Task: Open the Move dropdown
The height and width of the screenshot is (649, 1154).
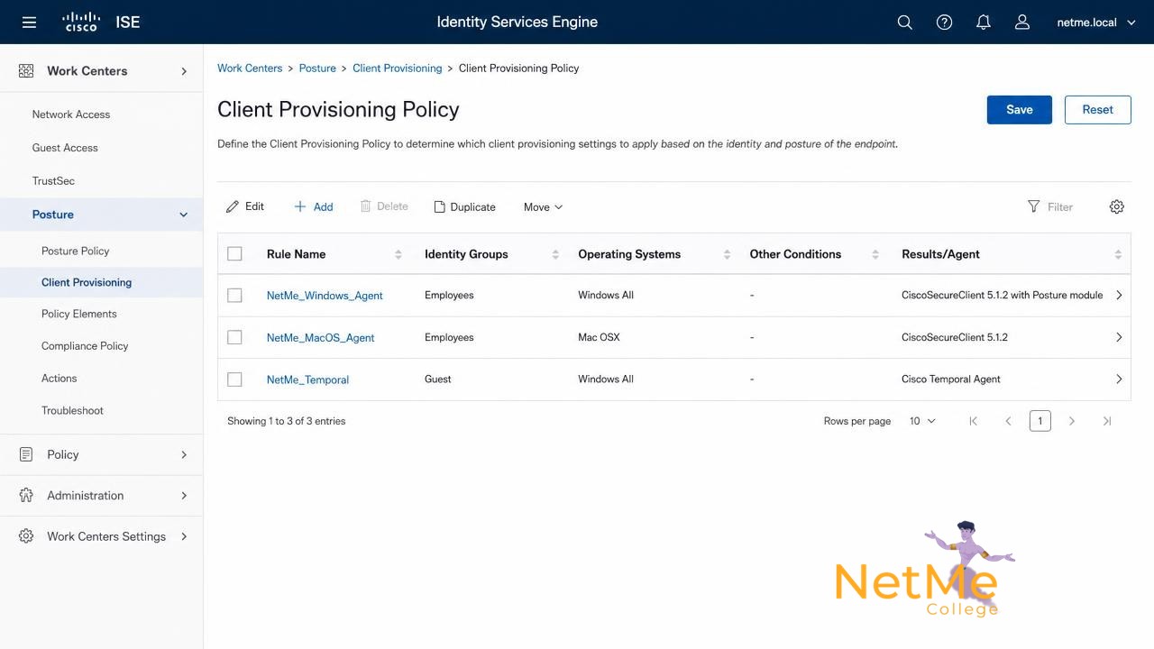Action: coord(544,207)
